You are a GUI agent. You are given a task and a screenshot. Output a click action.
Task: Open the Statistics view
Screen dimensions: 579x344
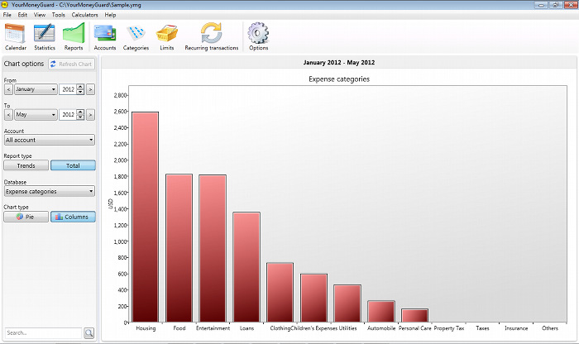(45, 37)
